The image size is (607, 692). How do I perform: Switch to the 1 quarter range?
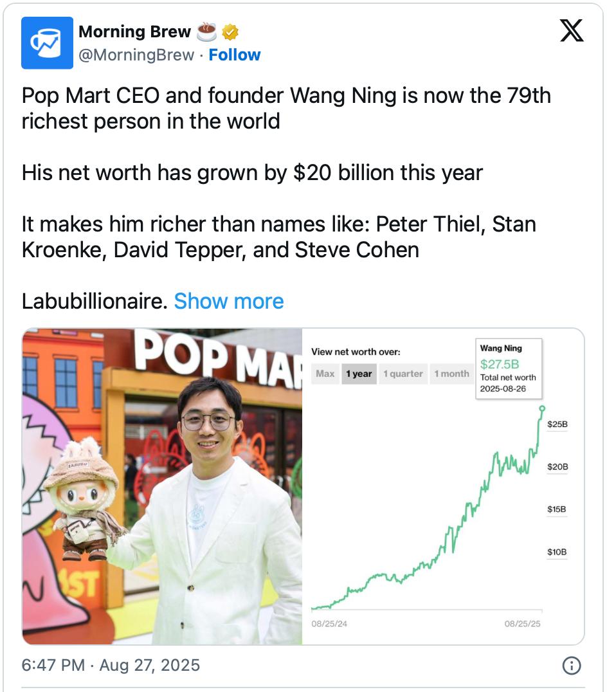pos(403,374)
